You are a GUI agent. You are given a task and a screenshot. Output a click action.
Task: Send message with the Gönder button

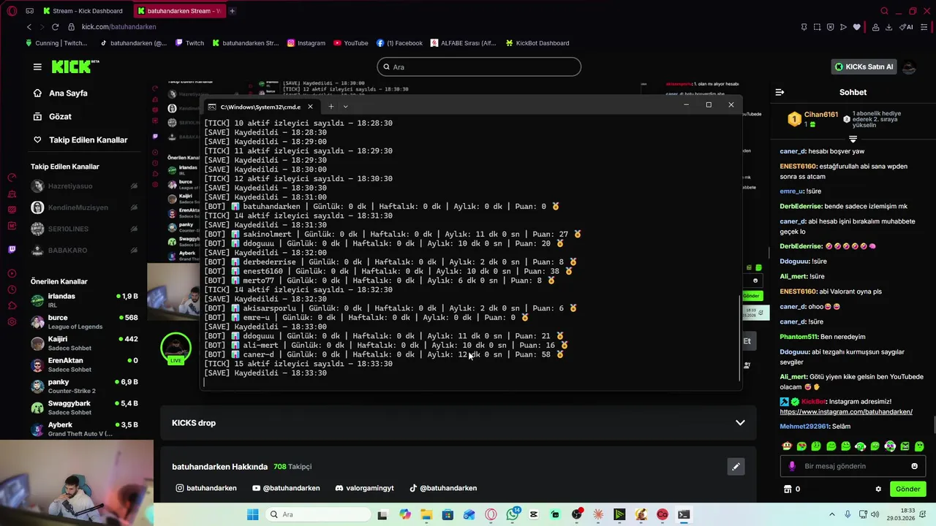point(907,489)
